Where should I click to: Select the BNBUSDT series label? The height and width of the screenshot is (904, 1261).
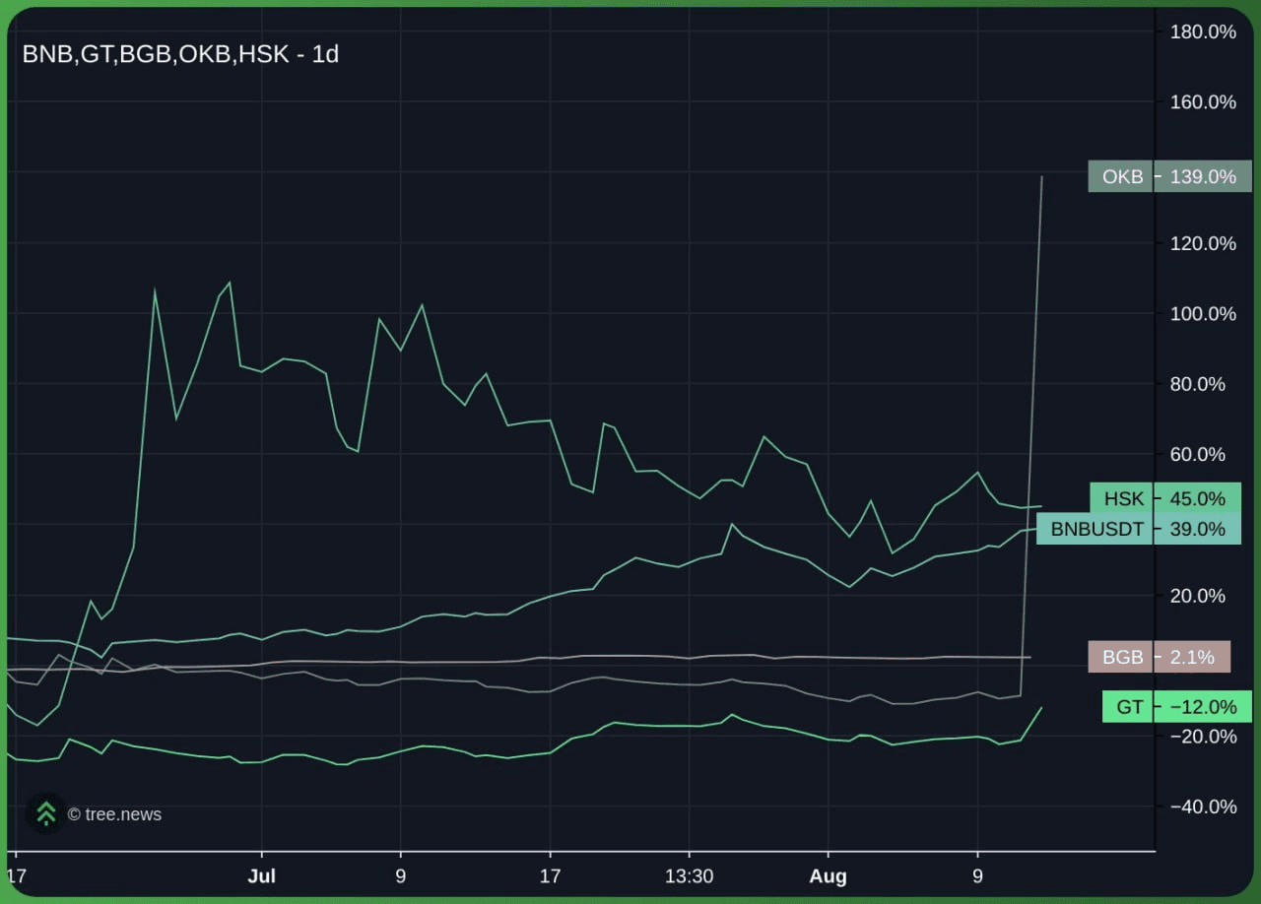coord(1096,529)
